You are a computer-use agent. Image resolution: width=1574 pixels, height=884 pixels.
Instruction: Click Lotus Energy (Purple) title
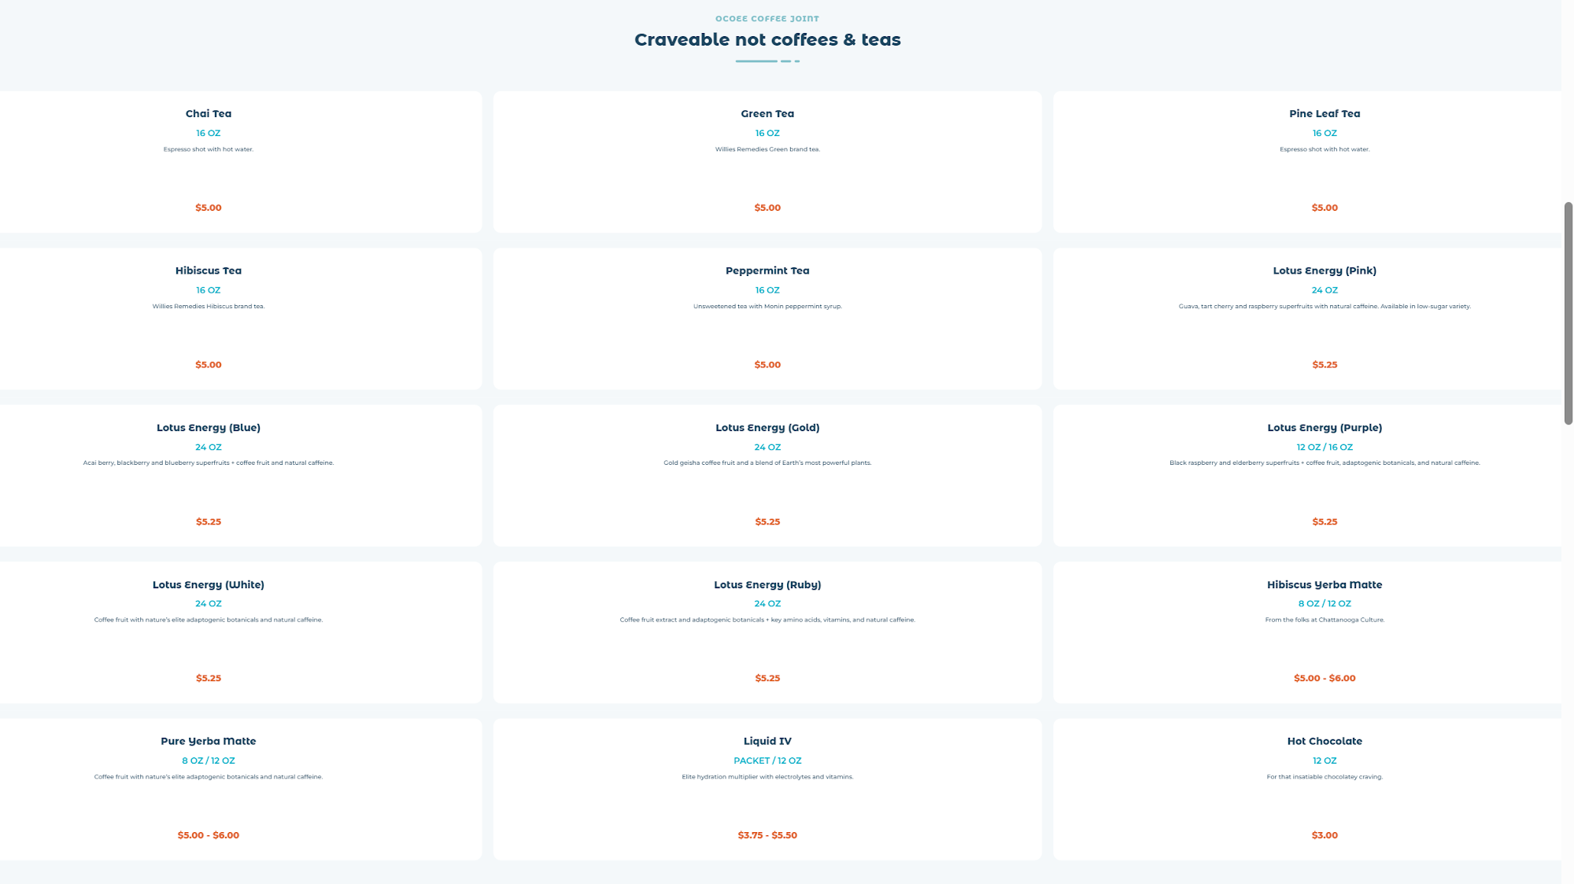tap(1325, 428)
